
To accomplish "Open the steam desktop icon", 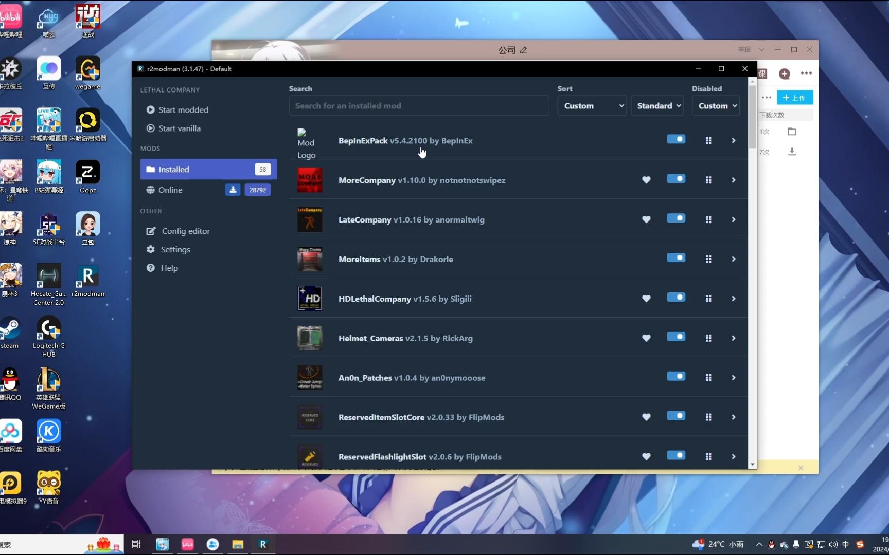I will click(x=10, y=334).
